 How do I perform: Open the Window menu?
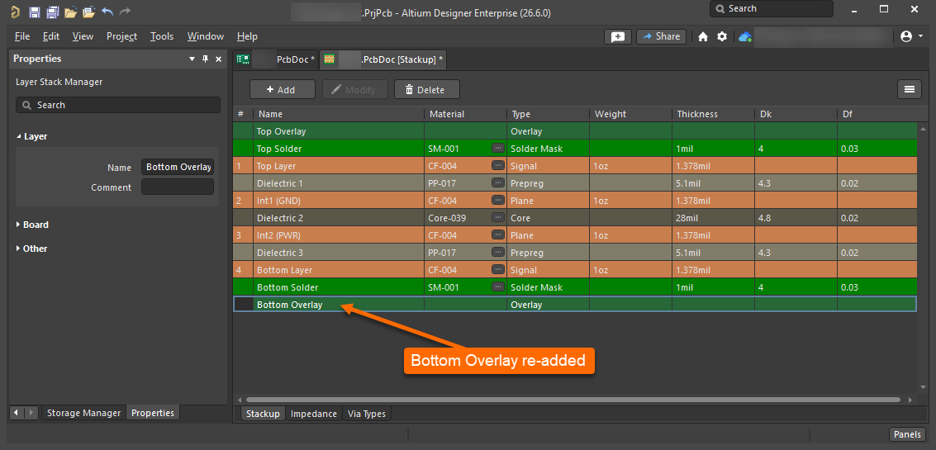(206, 36)
